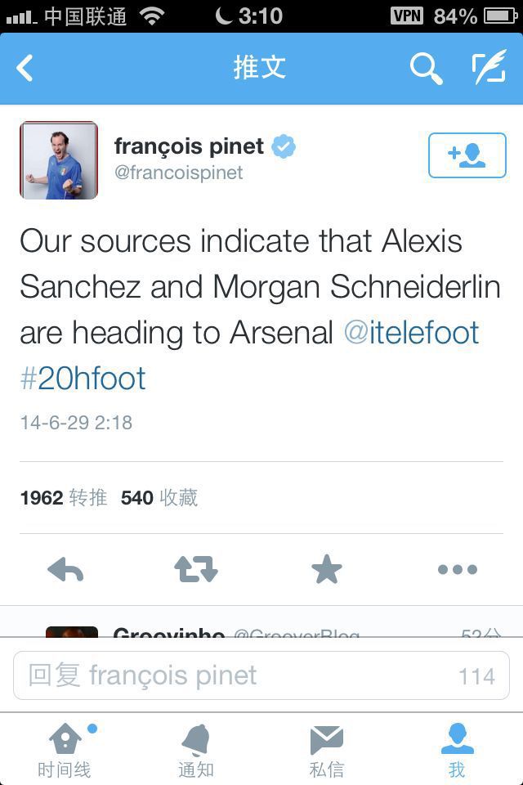
Task: Tap the françois pinet profile photo
Action: coord(59,160)
